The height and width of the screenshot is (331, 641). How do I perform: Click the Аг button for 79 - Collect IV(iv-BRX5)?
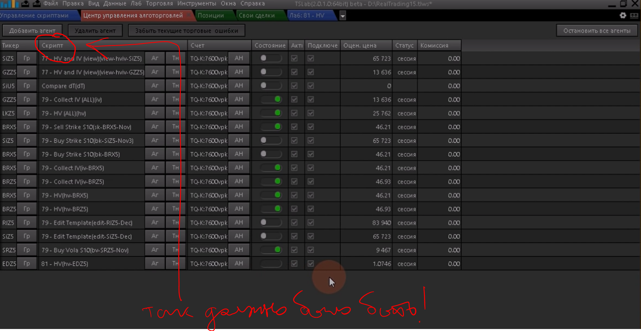[155, 168]
